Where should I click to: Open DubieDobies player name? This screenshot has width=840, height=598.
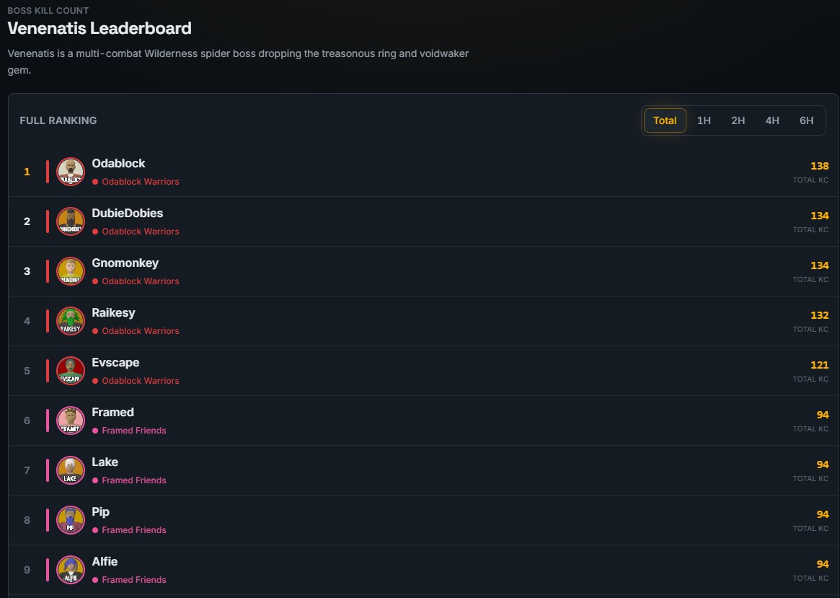(128, 214)
